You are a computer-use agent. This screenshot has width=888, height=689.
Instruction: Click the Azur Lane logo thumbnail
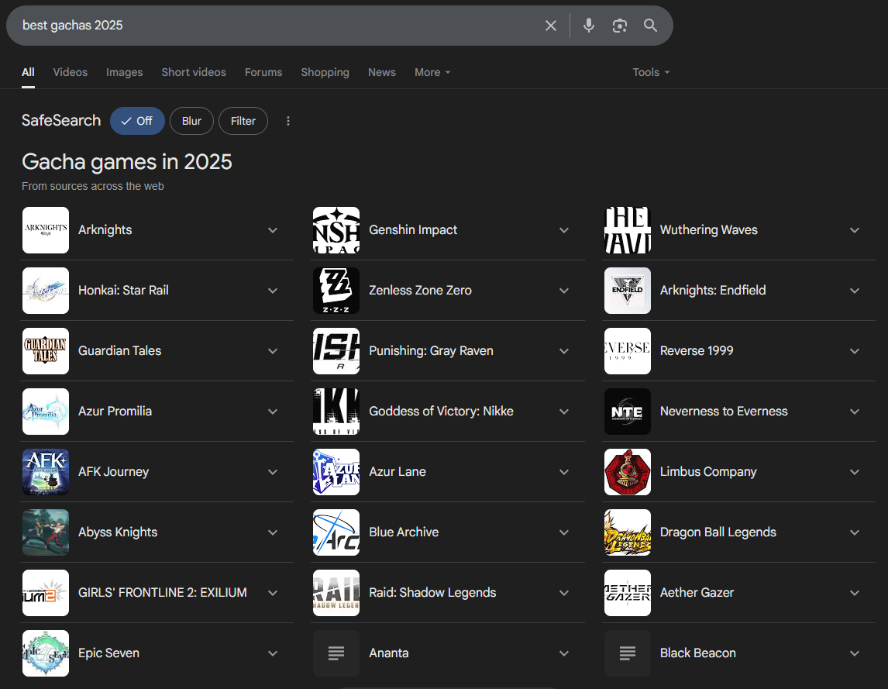click(336, 472)
